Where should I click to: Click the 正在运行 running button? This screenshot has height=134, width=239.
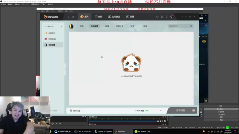(181, 110)
